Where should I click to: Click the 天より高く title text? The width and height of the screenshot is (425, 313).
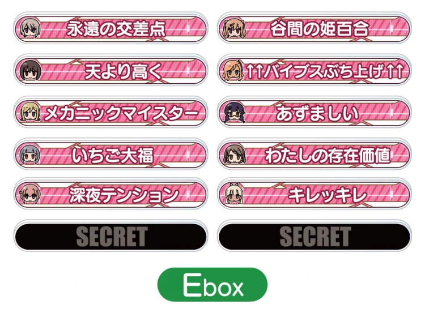point(124,71)
